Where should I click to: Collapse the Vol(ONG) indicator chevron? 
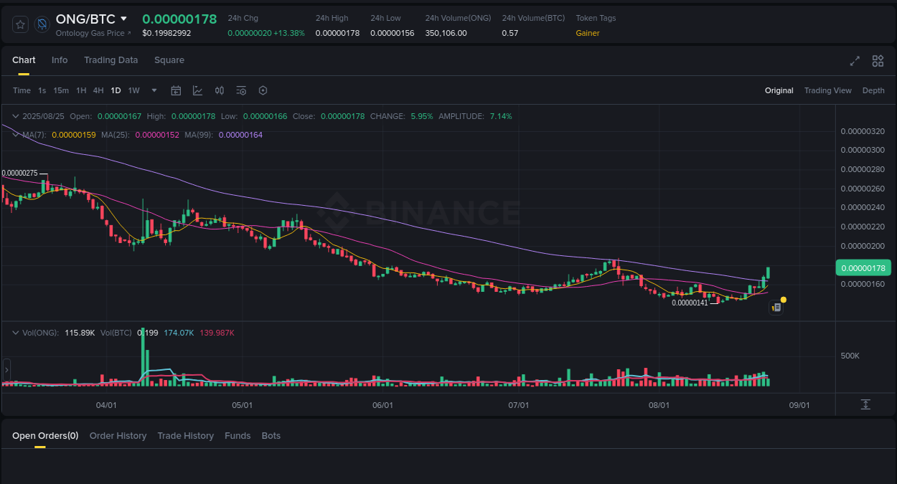click(15, 332)
